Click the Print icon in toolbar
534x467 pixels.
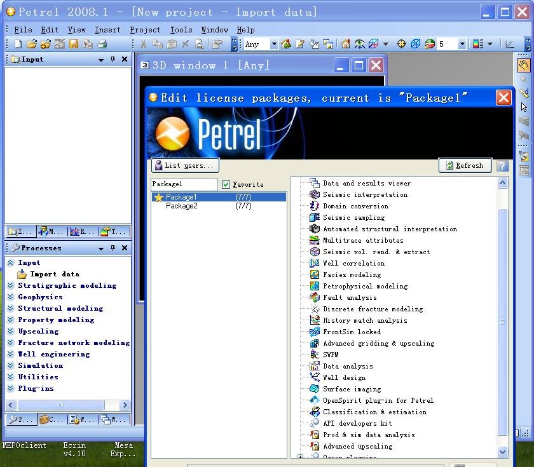(x=102, y=44)
